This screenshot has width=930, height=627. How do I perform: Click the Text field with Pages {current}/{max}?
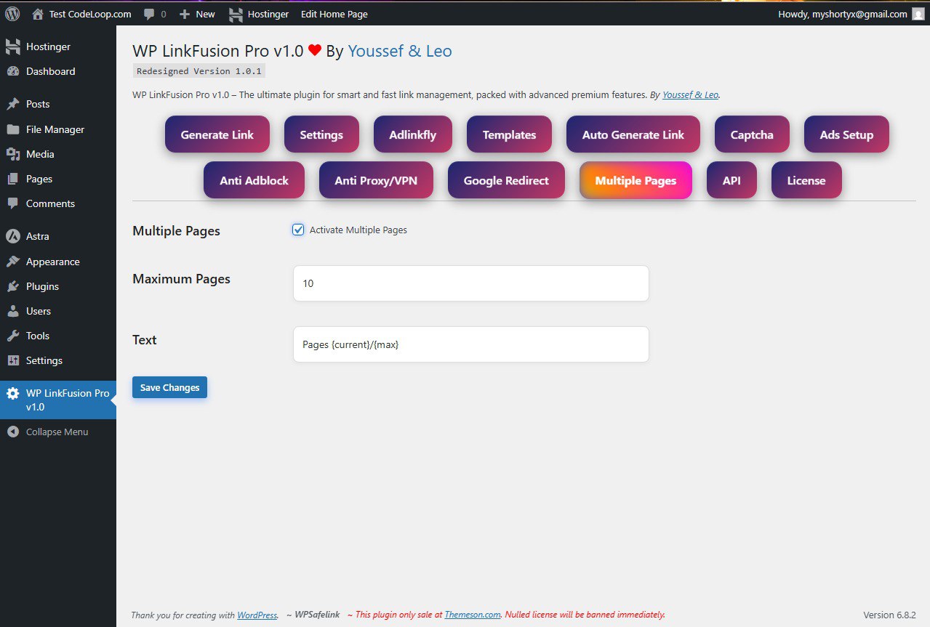471,344
